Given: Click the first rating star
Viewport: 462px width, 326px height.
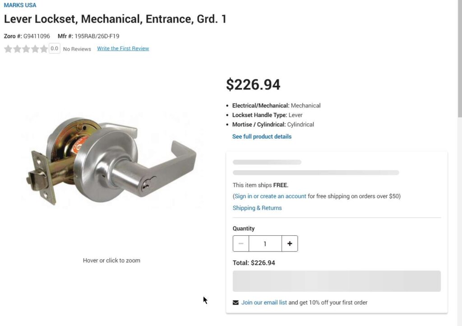Looking at the screenshot, I should (x=8, y=49).
